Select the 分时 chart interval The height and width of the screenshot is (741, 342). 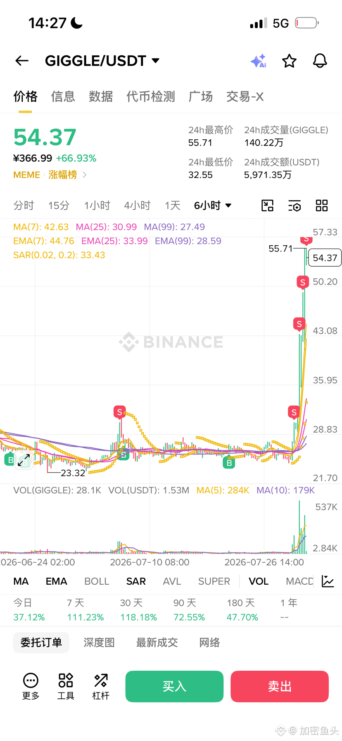click(24, 206)
